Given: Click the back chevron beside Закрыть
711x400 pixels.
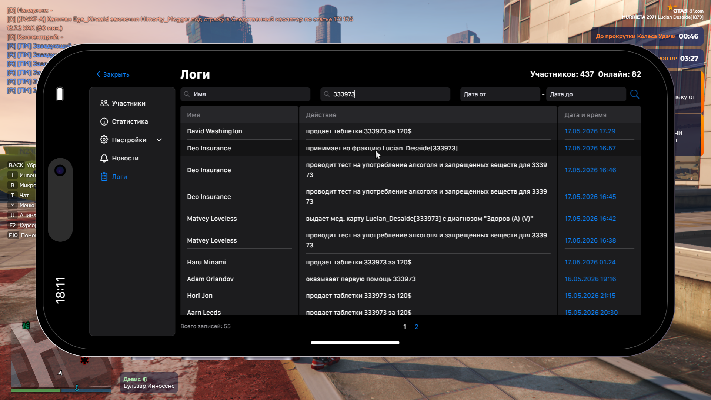Looking at the screenshot, I should [98, 74].
